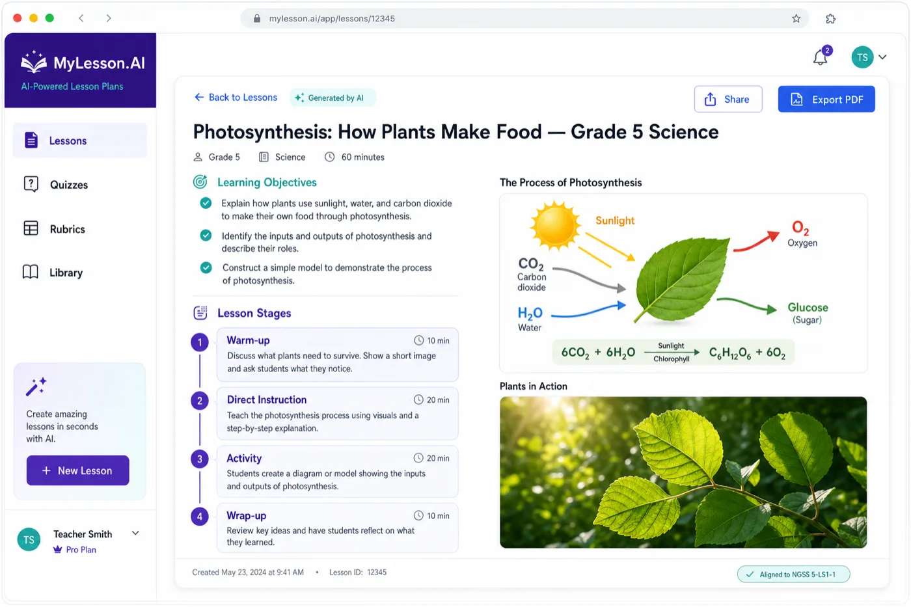Click the top-right TS profile avatar
Screen dimensions: 911x607
[862, 57]
